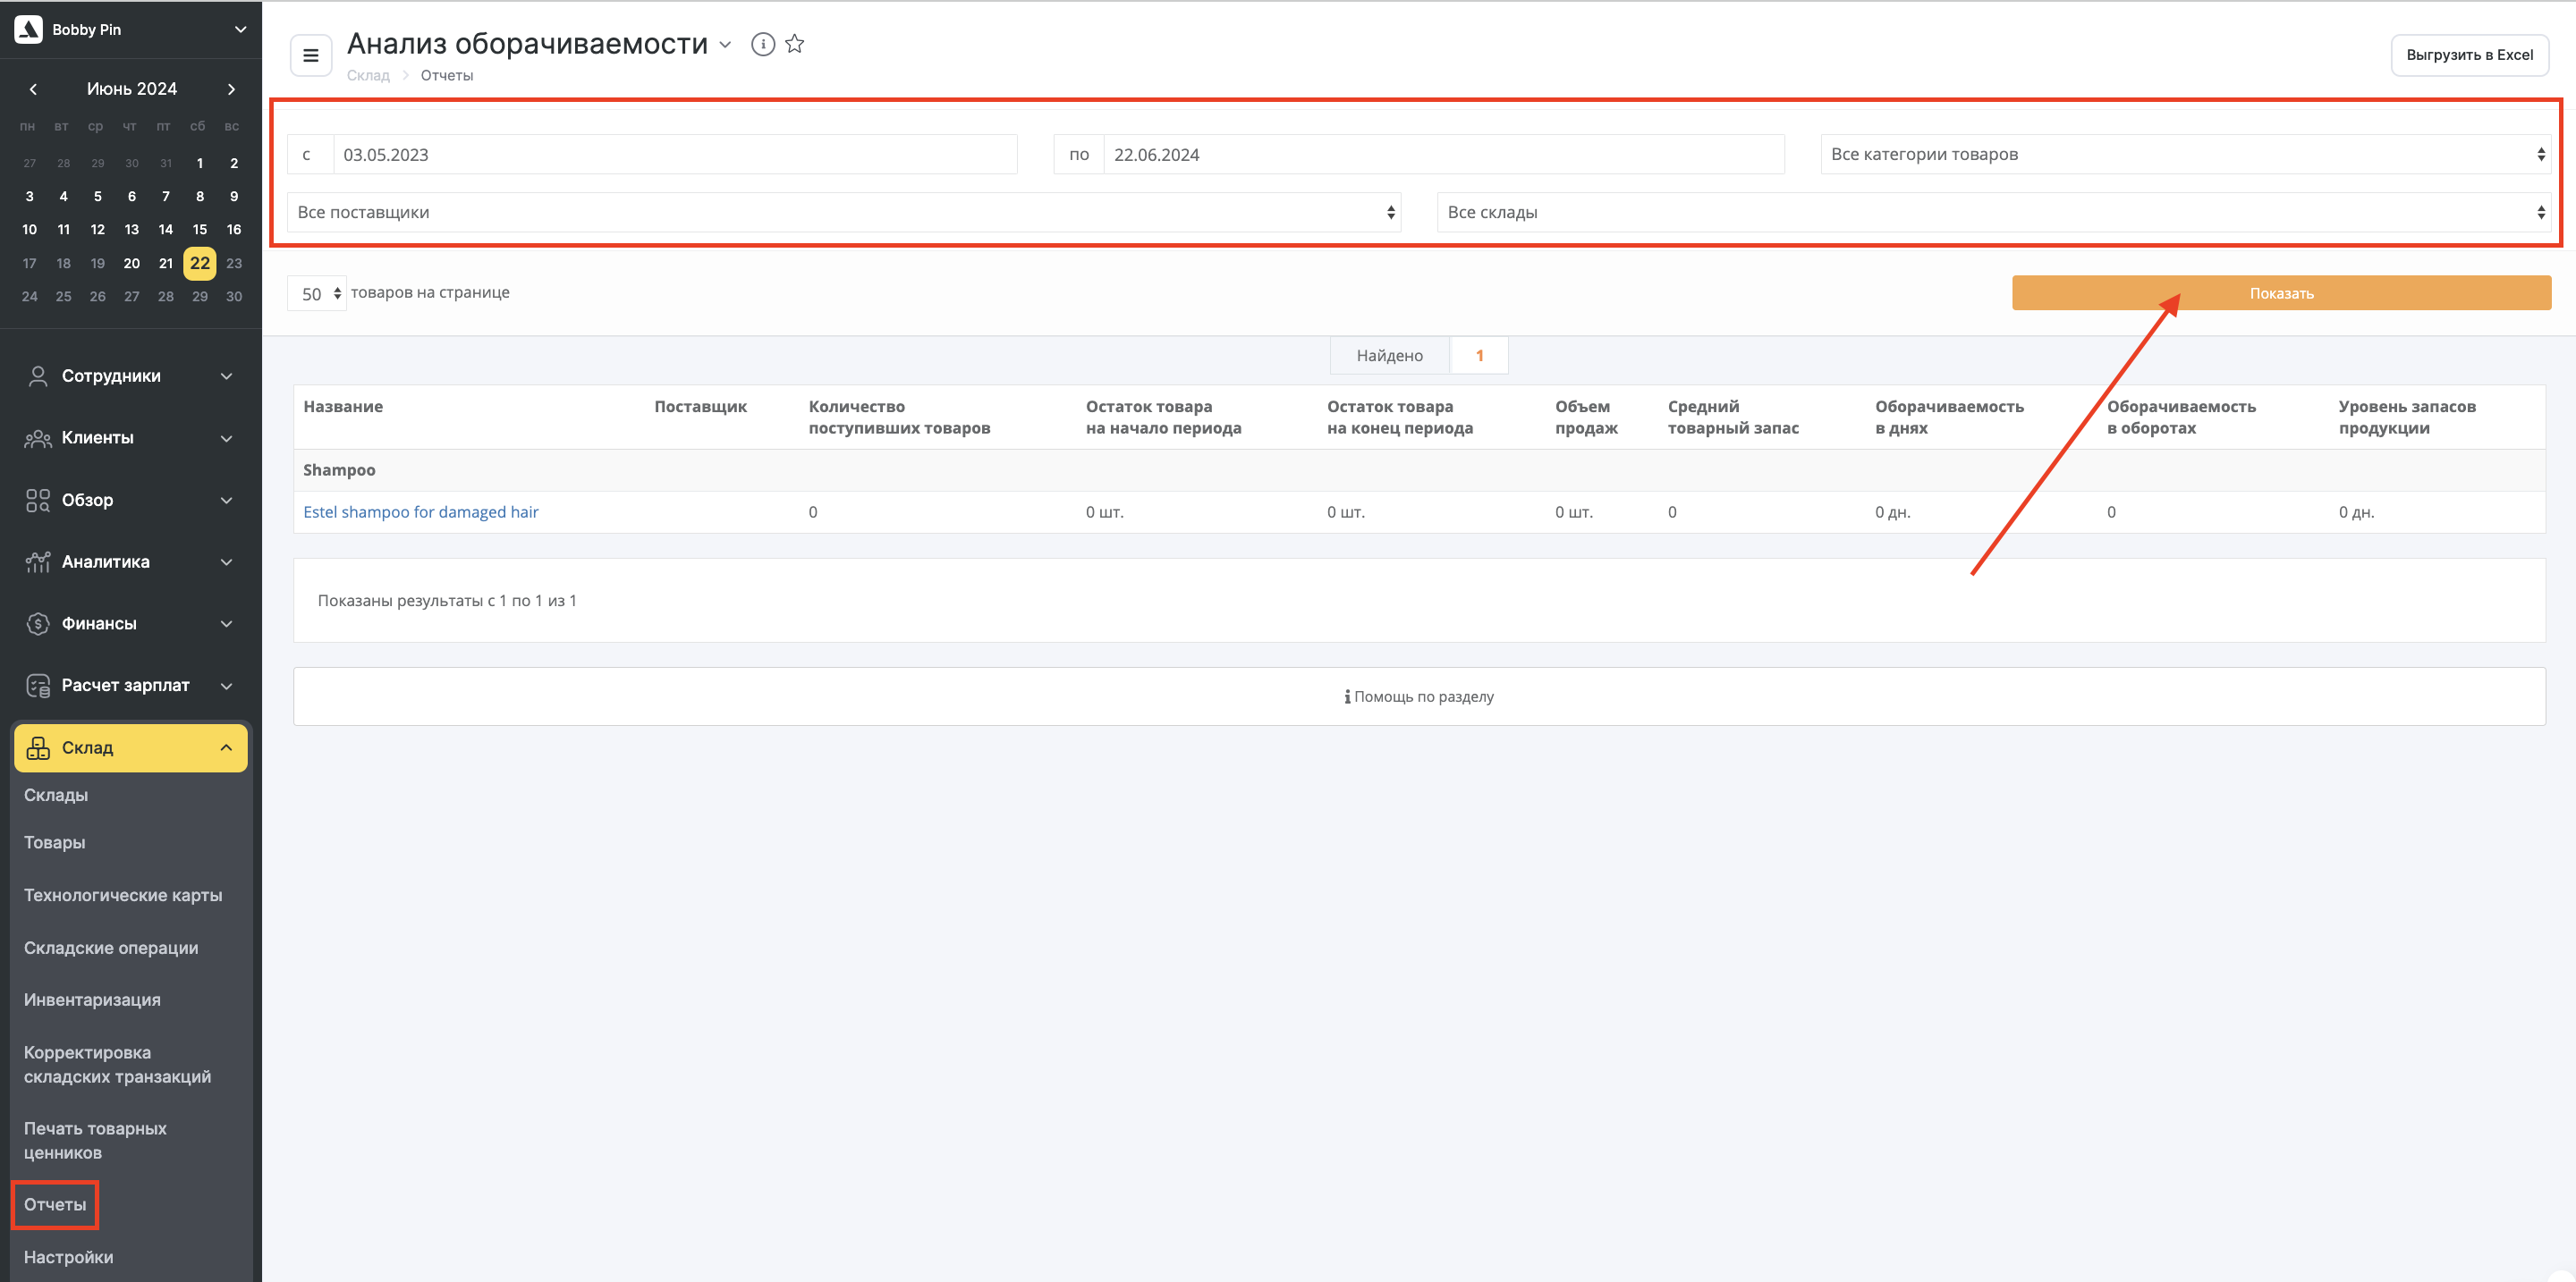This screenshot has width=2576, height=1282.
Task: Click the Shampoo category row
Action: pos(1419,469)
